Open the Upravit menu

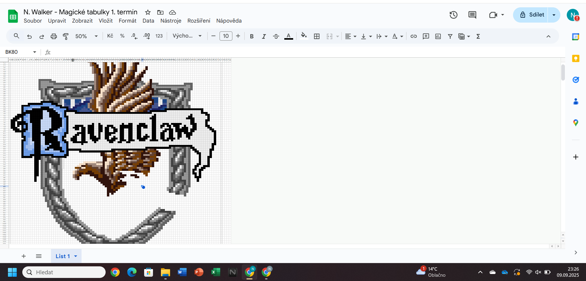[x=57, y=21]
